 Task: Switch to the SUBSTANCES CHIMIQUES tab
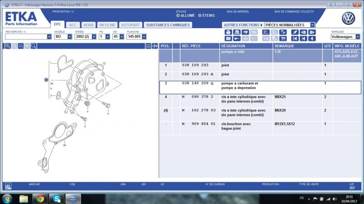[x=168, y=25]
